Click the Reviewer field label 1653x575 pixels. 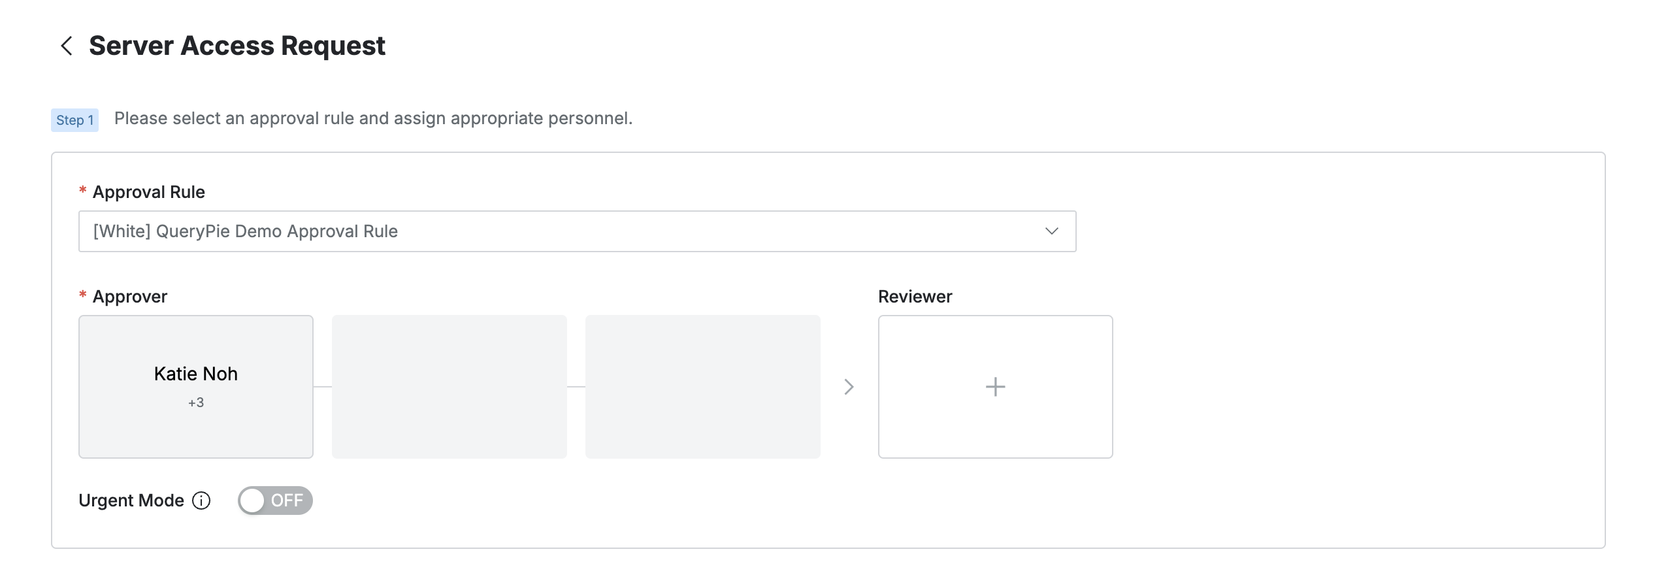tap(915, 297)
